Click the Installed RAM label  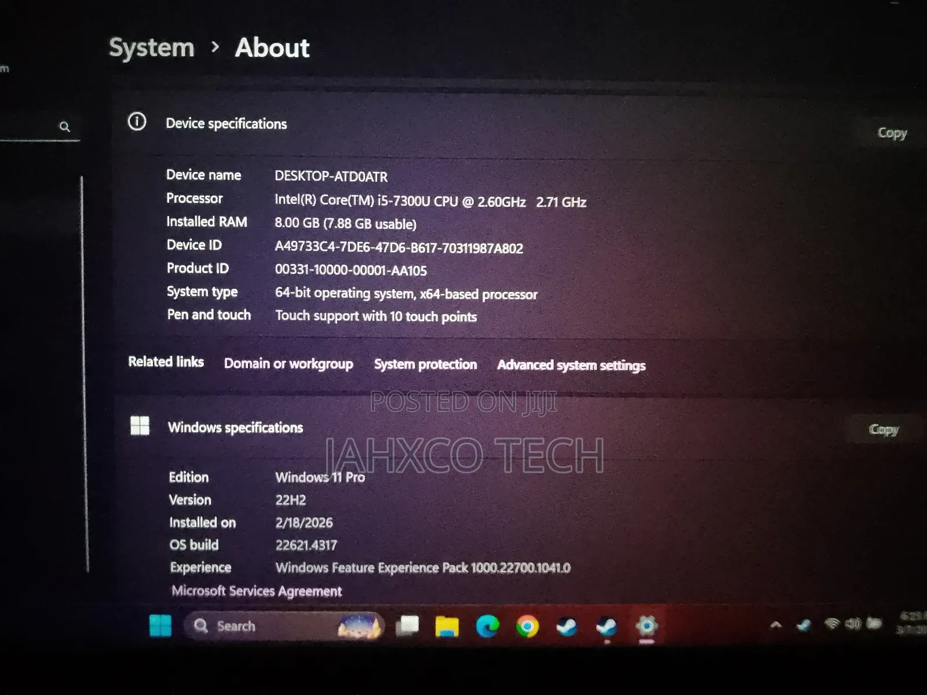[207, 222]
